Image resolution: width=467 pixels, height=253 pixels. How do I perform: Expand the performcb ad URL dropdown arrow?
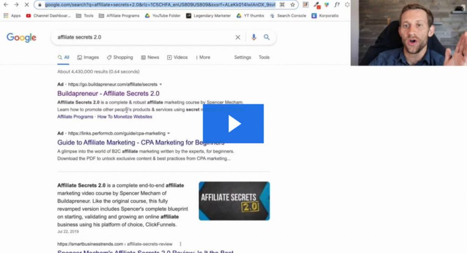169,134
